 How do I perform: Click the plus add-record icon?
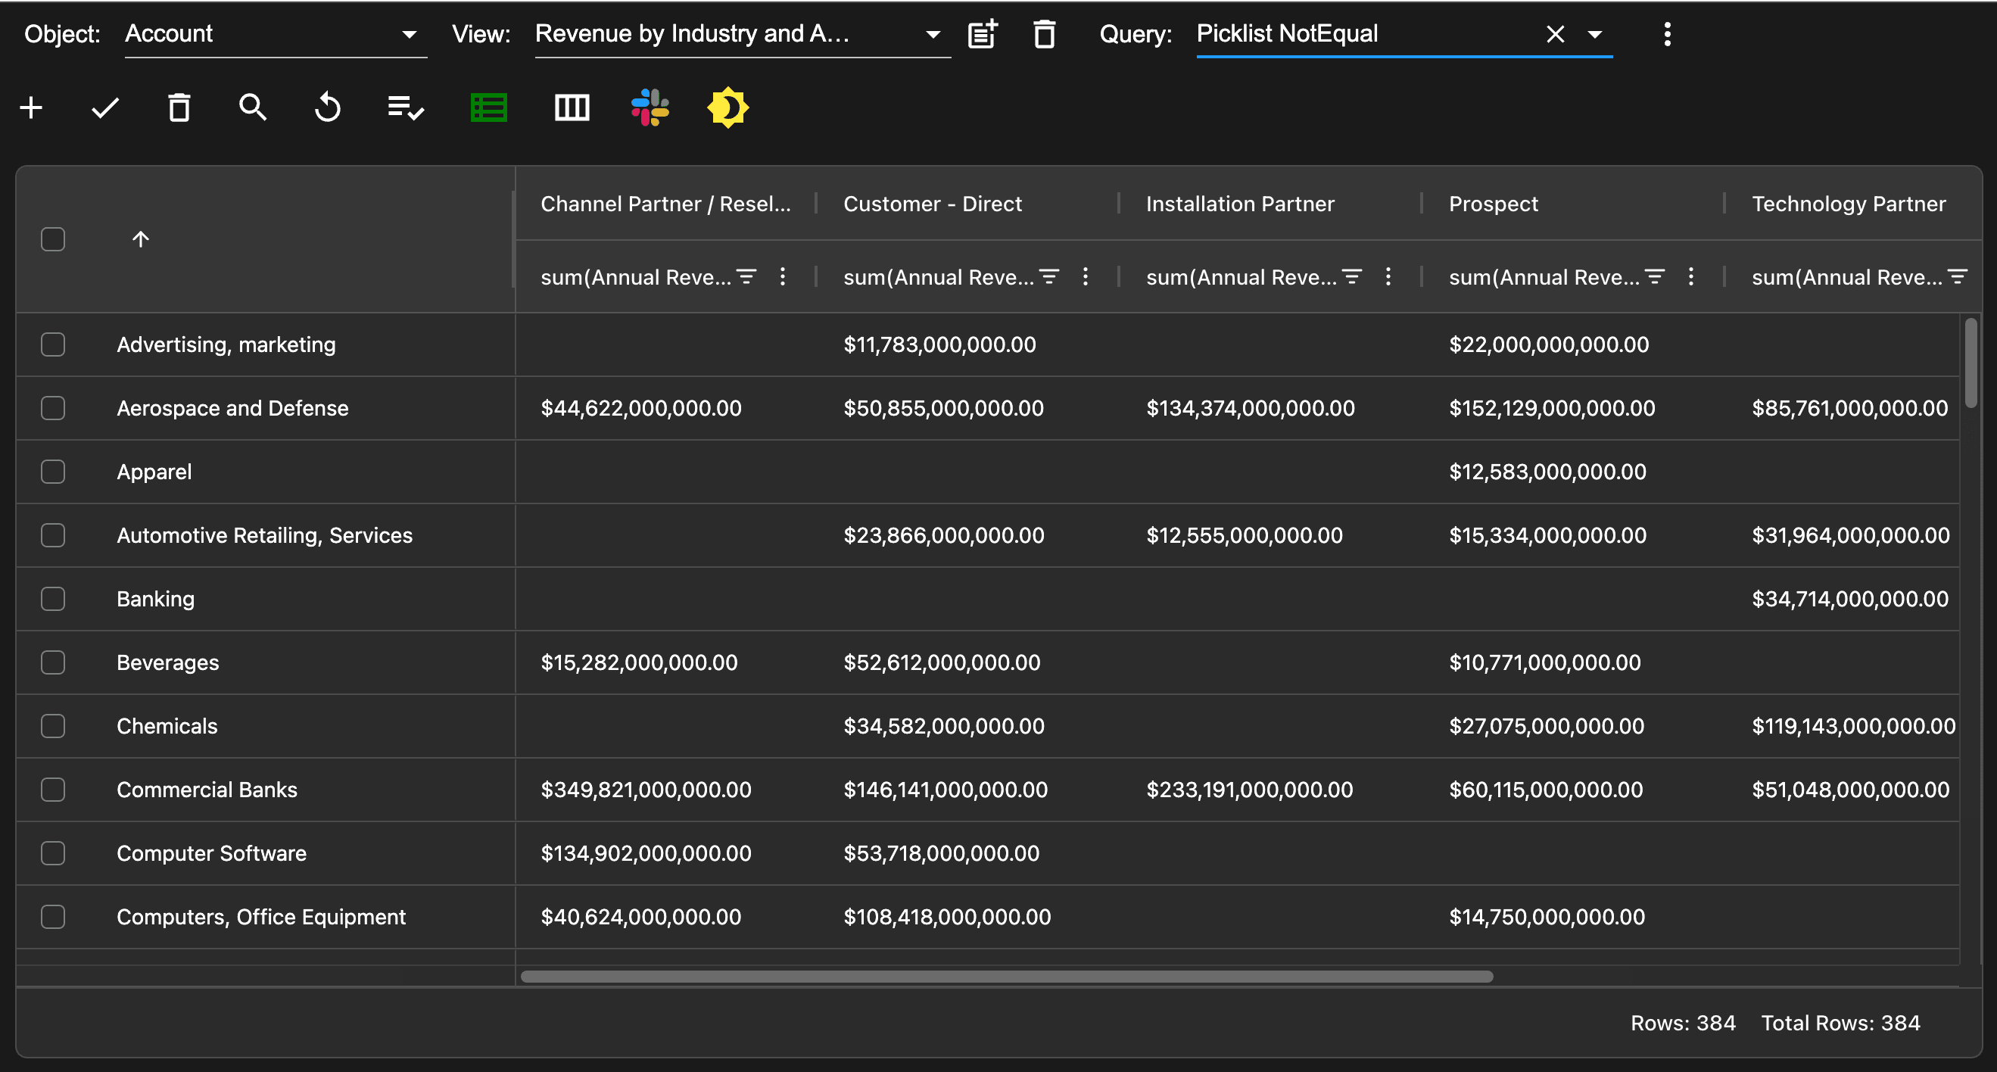click(31, 108)
